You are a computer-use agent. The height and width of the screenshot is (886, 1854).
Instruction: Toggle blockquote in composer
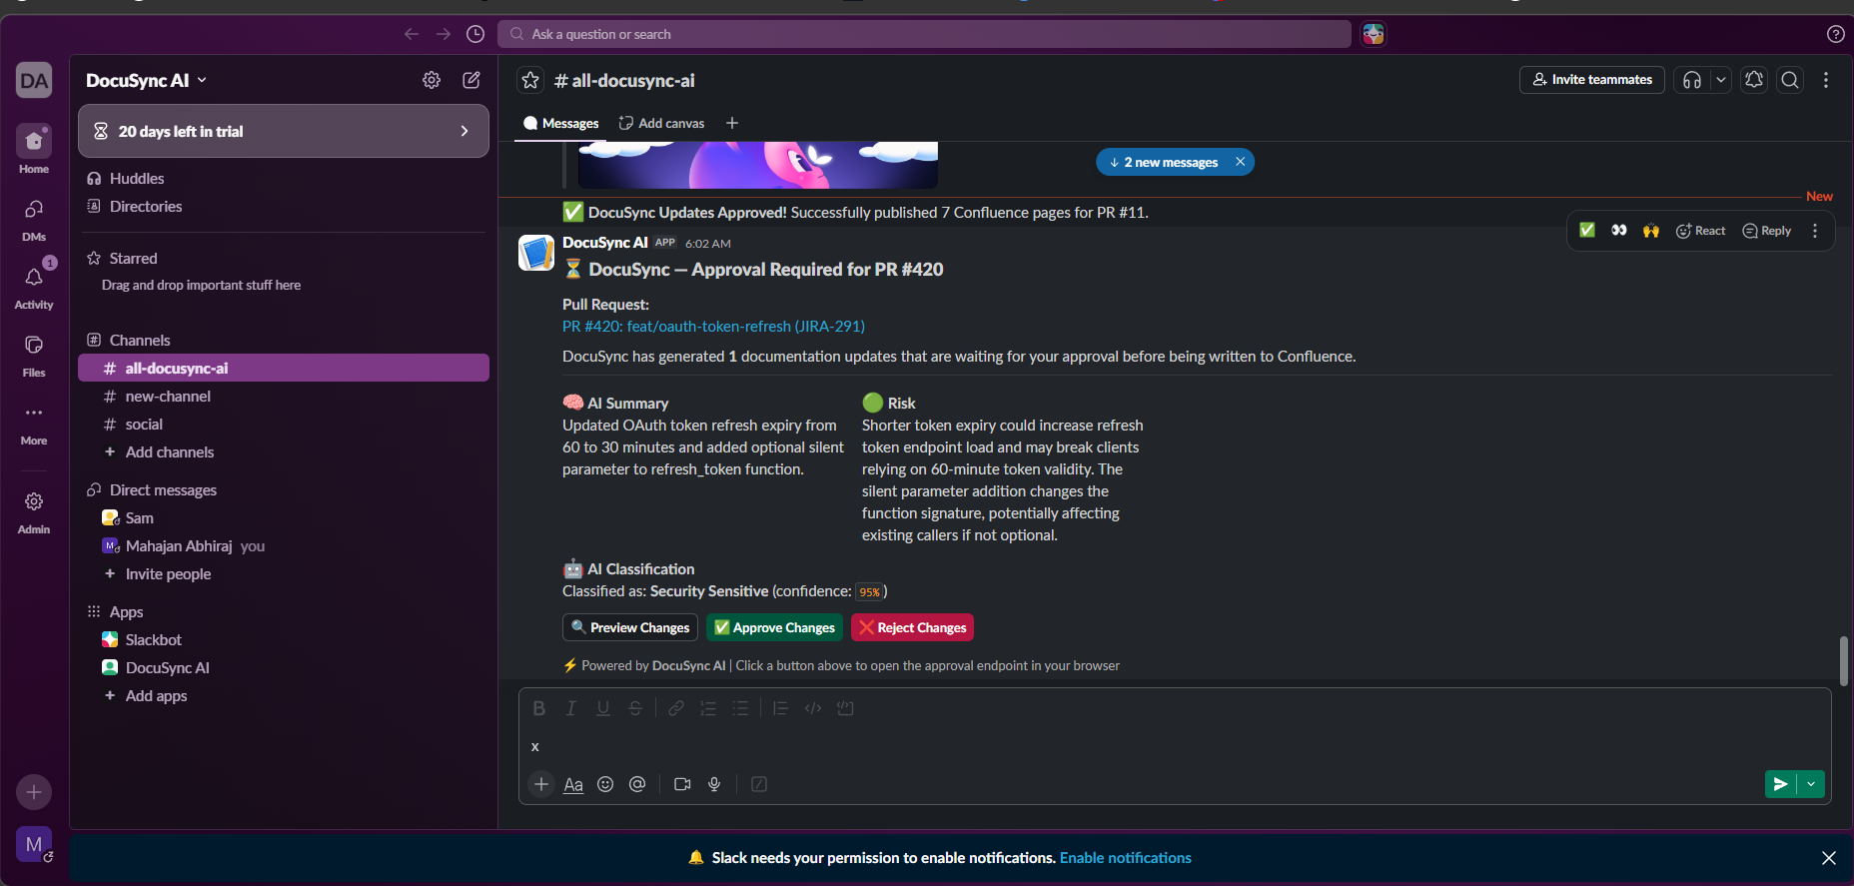click(781, 708)
